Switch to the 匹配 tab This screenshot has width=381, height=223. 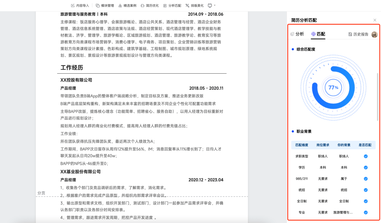coord(318,34)
